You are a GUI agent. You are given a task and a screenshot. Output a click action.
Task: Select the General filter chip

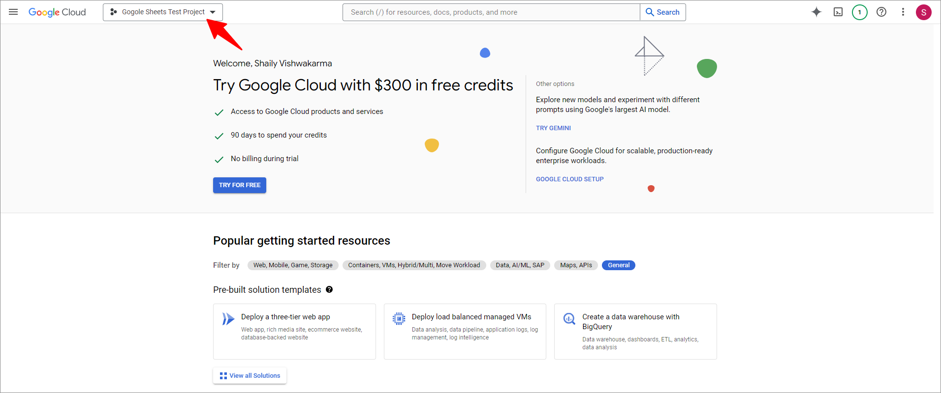pyautogui.click(x=619, y=265)
